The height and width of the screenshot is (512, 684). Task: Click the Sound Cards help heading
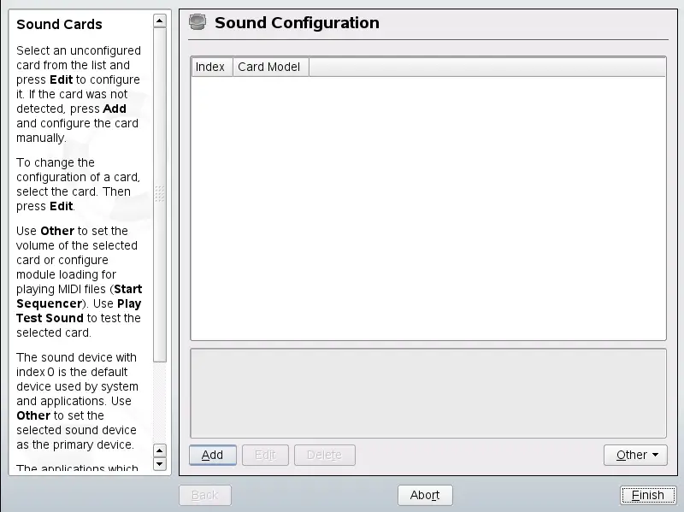point(59,25)
